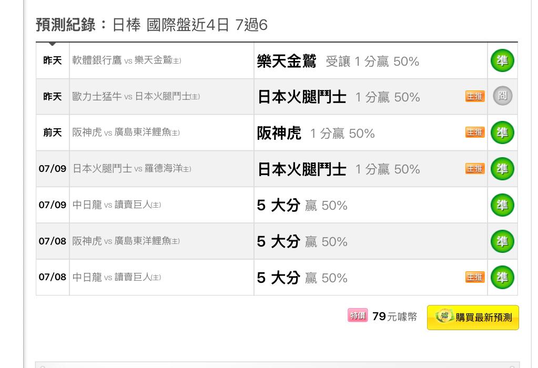Open 軟體銀行鷹 vs 樂天金鷲 matchup
Image resolution: width=538 pixels, height=368 pixels.
127,60
